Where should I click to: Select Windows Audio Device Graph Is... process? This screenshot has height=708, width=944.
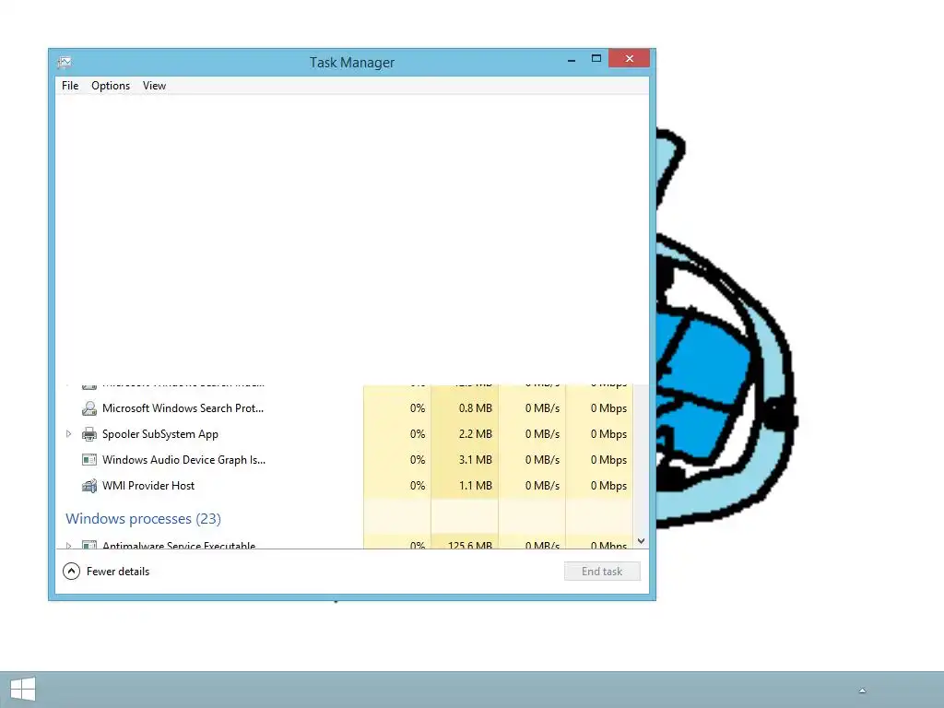pos(183,460)
